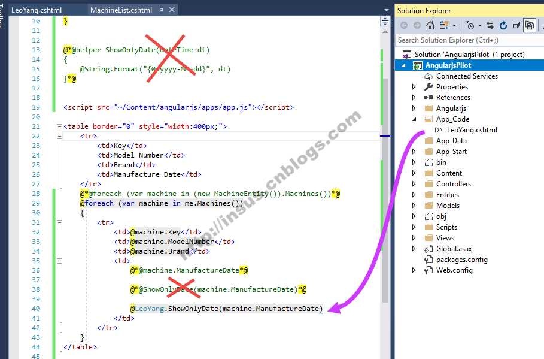Collapse the table block at line 21
The height and width of the screenshot is (359, 544).
(59, 127)
